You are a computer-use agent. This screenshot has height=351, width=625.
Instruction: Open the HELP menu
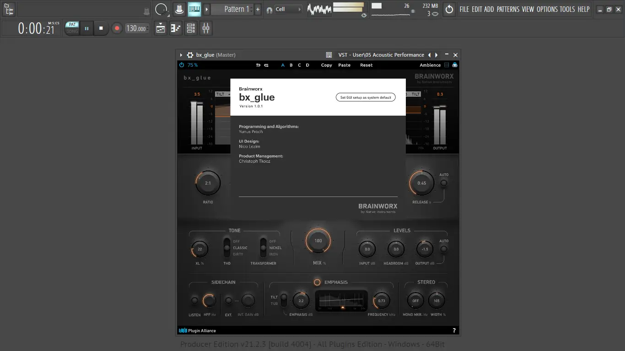coord(583,9)
